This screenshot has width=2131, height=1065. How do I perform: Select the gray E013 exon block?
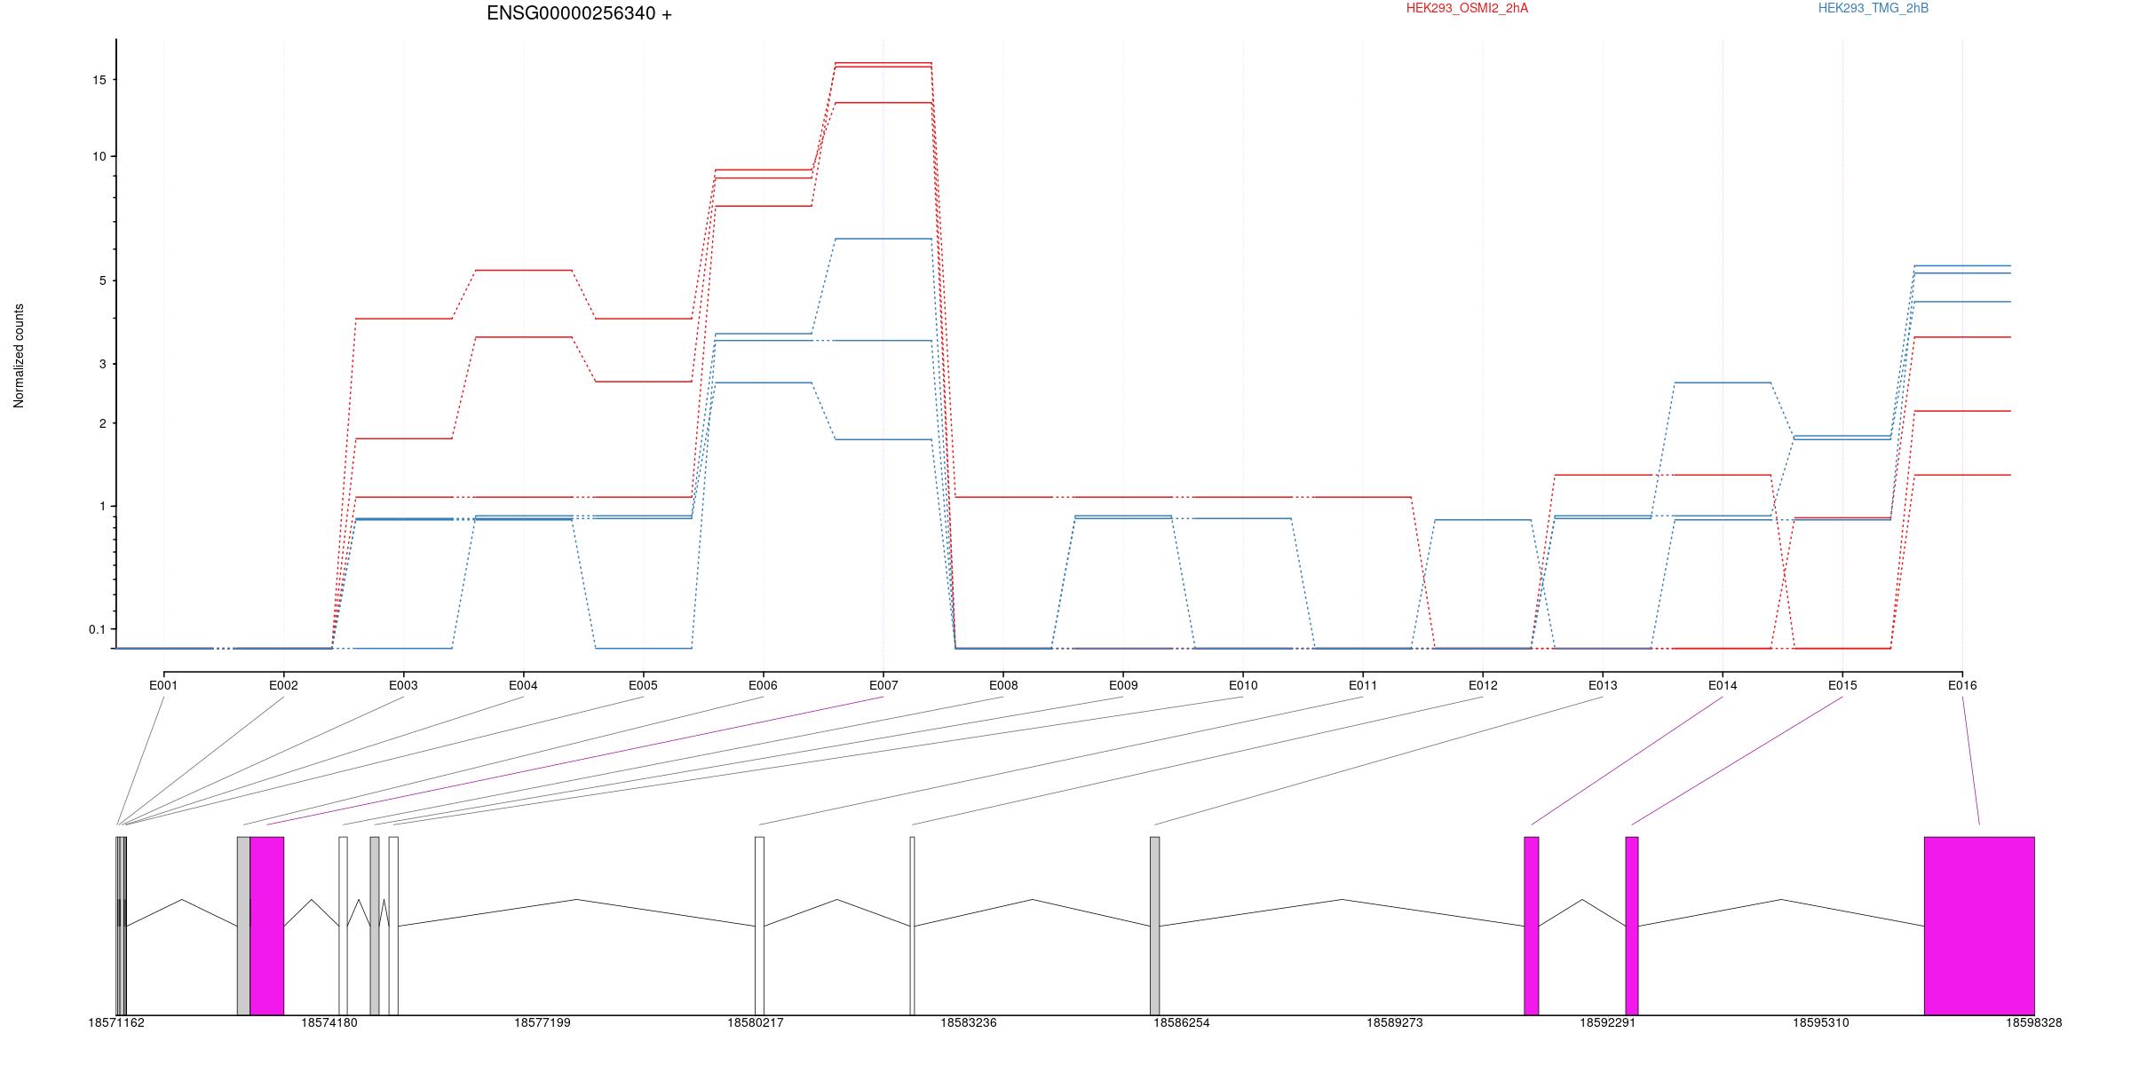[1155, 926]
